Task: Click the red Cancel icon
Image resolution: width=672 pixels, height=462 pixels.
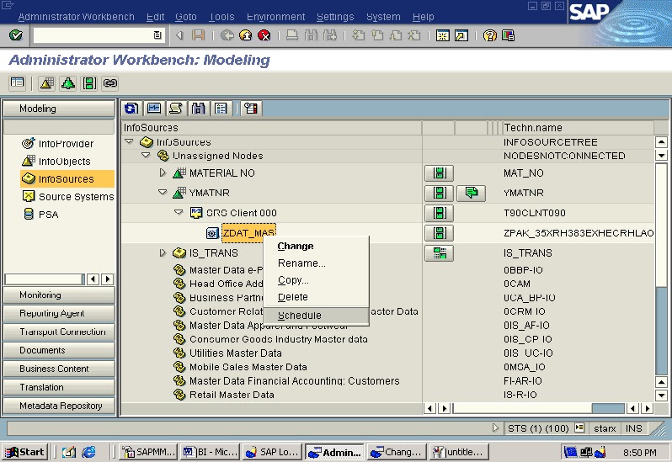Action: click(264, 35)
